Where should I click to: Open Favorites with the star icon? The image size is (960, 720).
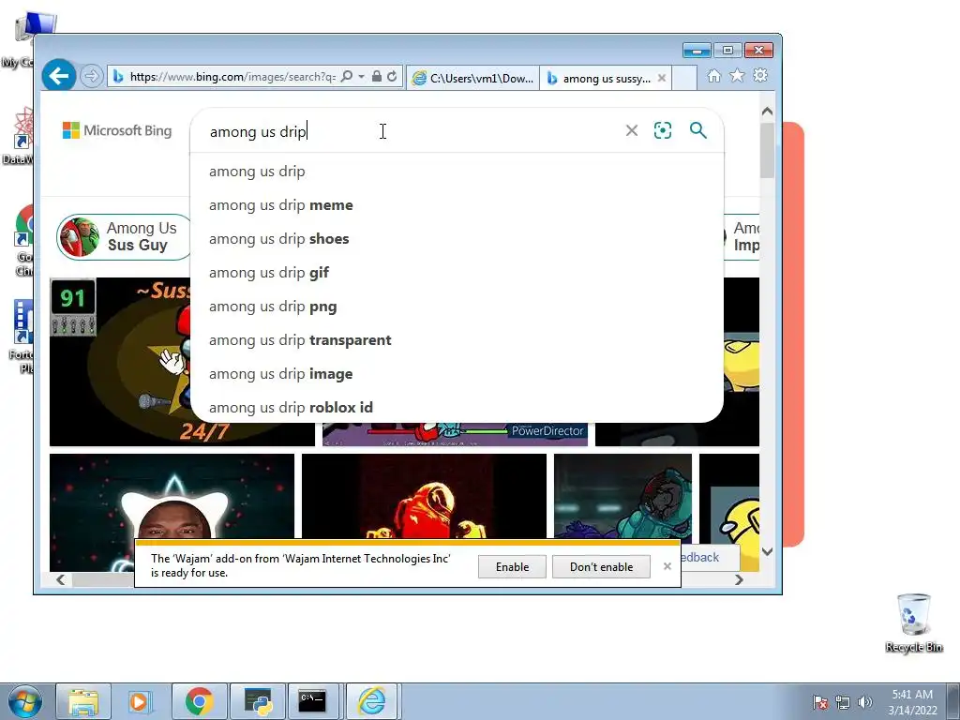(737, 75)
